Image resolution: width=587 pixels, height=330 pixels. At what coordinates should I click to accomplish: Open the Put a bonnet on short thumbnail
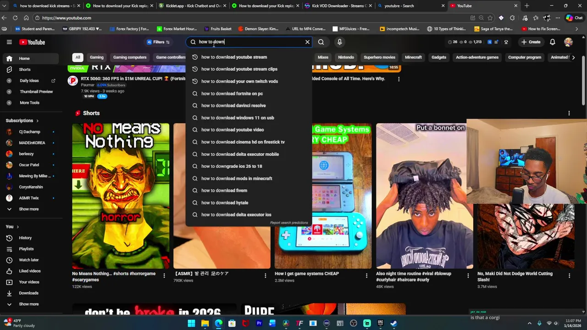(x=424, y=196)
